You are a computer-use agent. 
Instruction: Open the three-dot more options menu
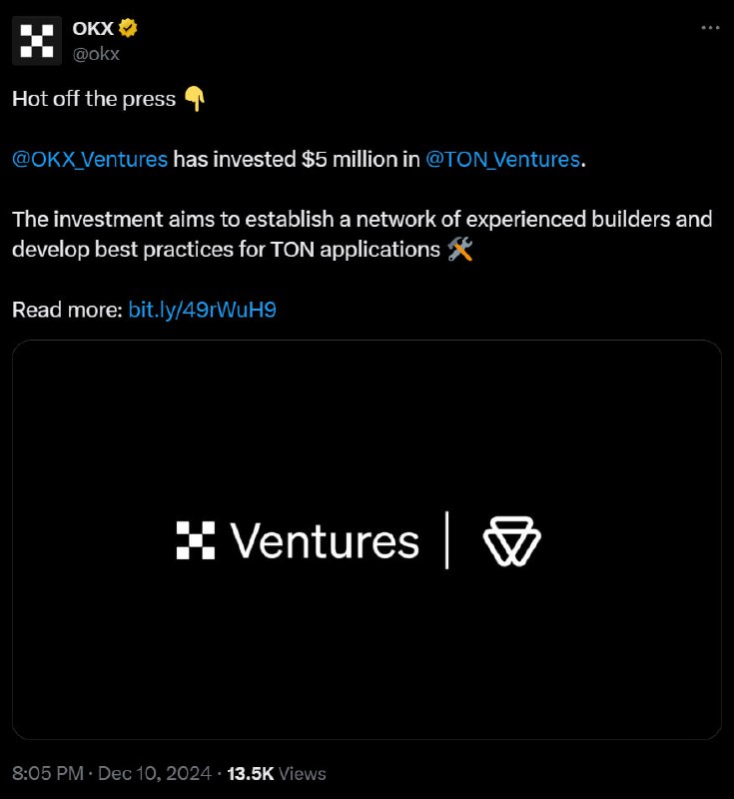click(710, 28)
